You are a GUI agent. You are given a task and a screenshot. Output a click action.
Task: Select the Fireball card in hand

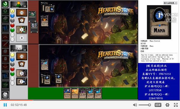point(75,93)
